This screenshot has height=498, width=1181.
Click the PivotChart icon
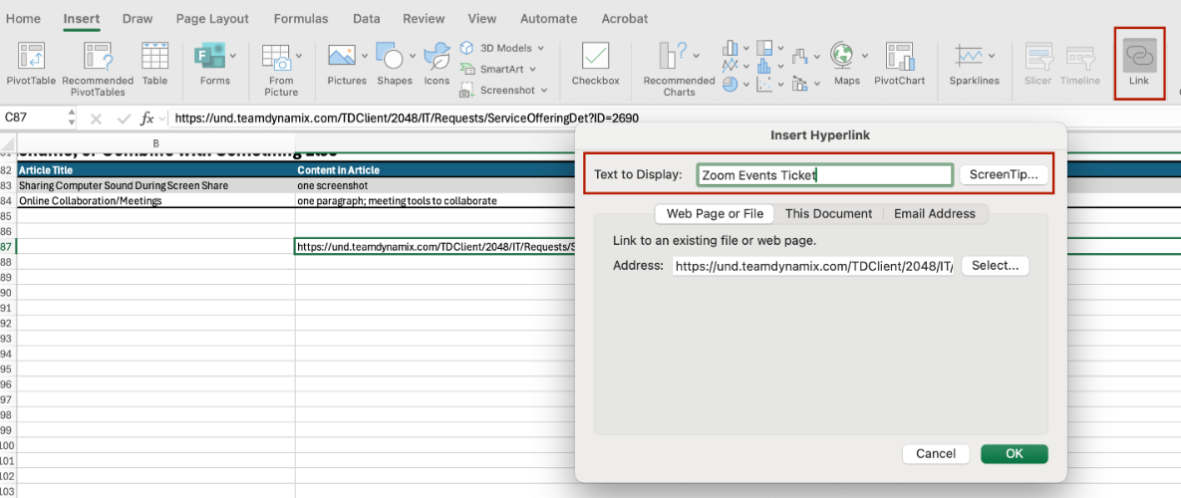click(899, 57)
